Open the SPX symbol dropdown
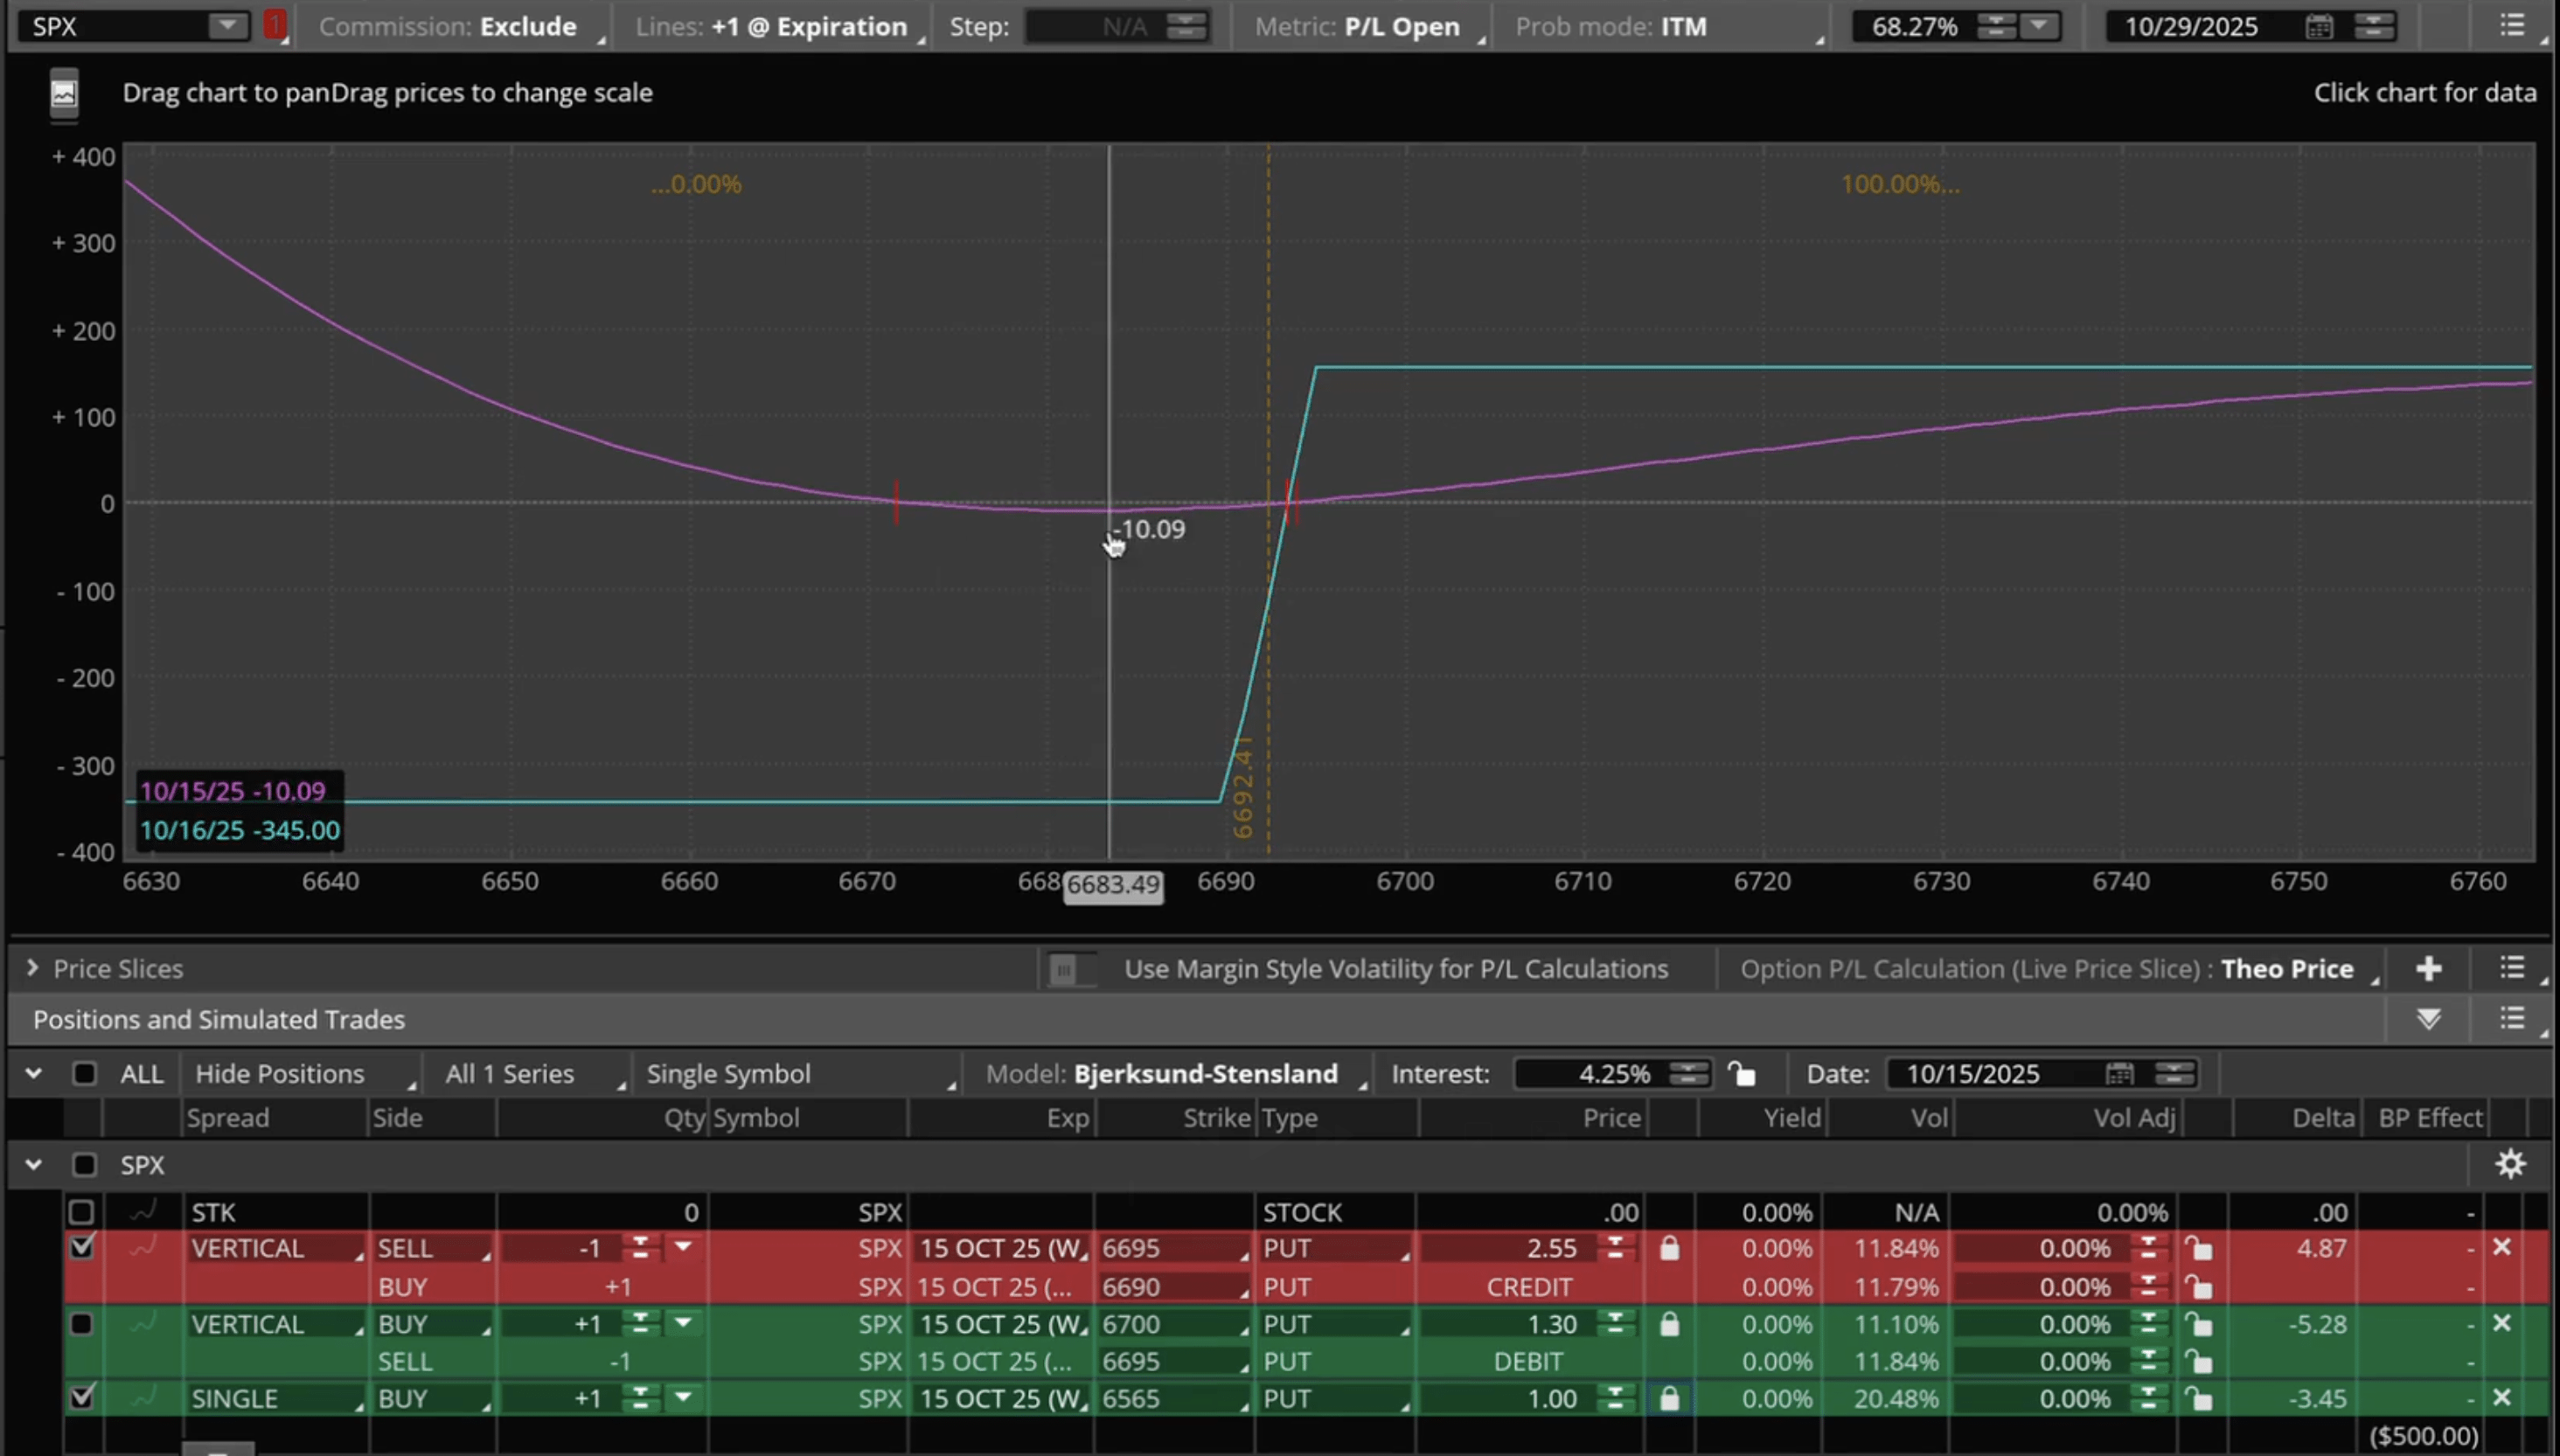 point(230,25)
